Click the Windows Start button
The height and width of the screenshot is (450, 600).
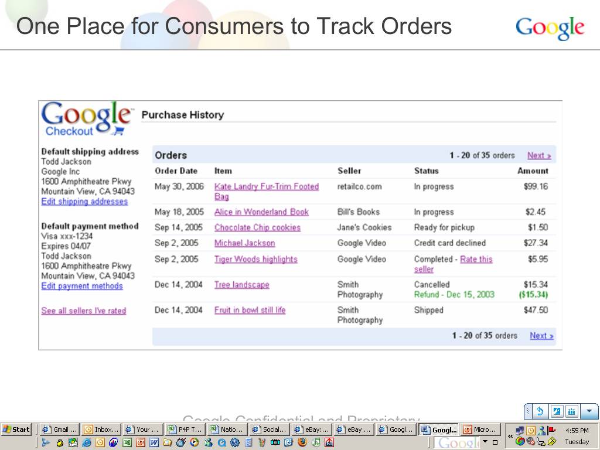pyautogui.click(x=16, y=429)
